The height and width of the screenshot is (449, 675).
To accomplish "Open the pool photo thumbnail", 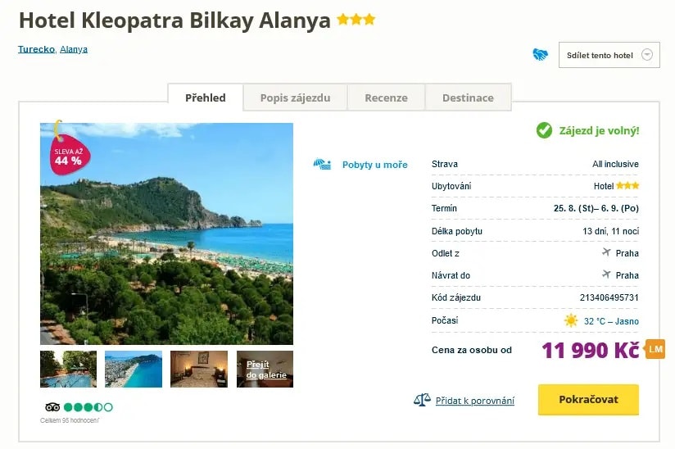I will click(68, 369).
